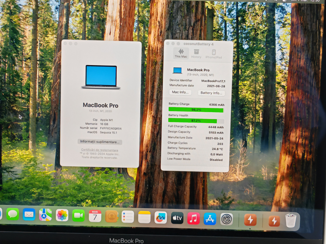The width and height of the screenshot is (326, 244).
Task: Launch FaceTime from the dock
Action: pos(78,216)
